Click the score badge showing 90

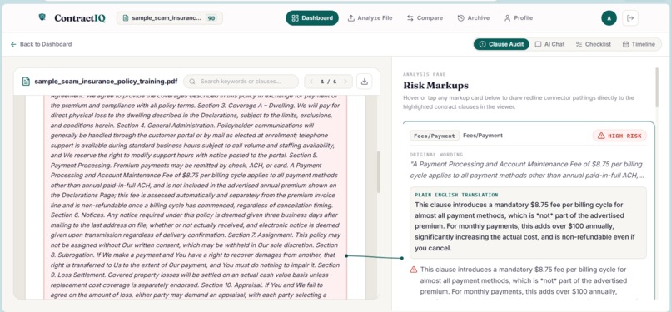(211, 18)
